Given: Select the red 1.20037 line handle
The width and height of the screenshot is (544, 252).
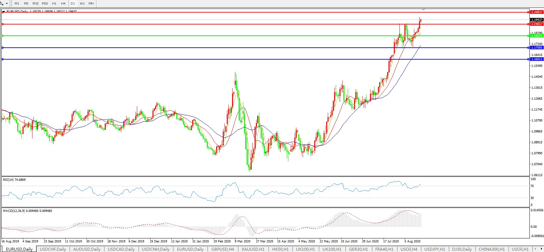Looking at the screenshot, I should tap(3, 12).
